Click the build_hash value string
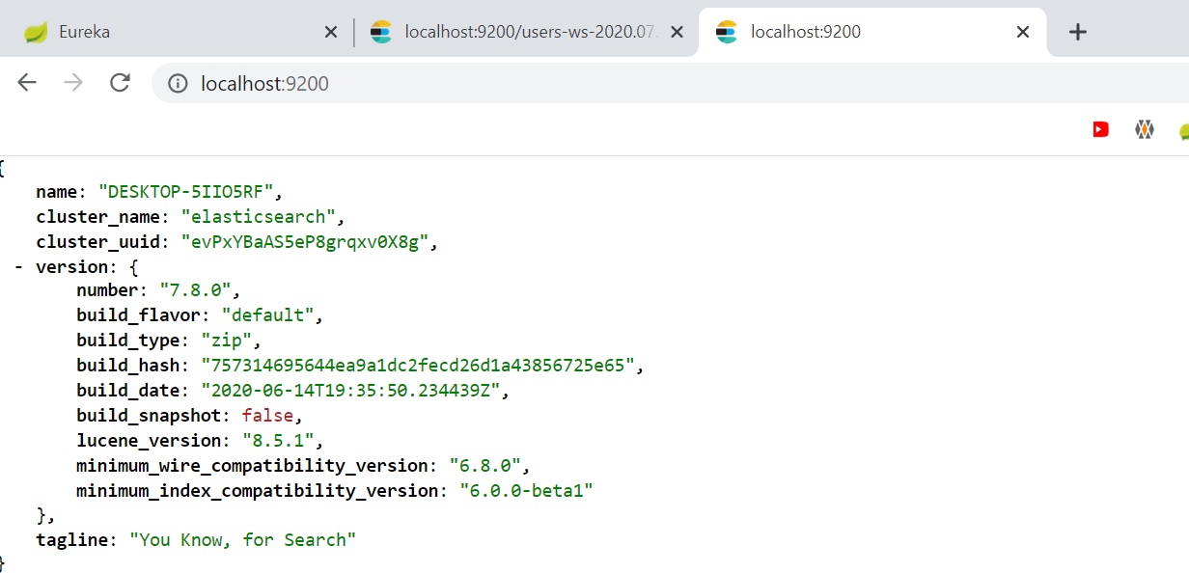Image resolution: width=1189 pixels, height=573 pixels. click(417, 366)
